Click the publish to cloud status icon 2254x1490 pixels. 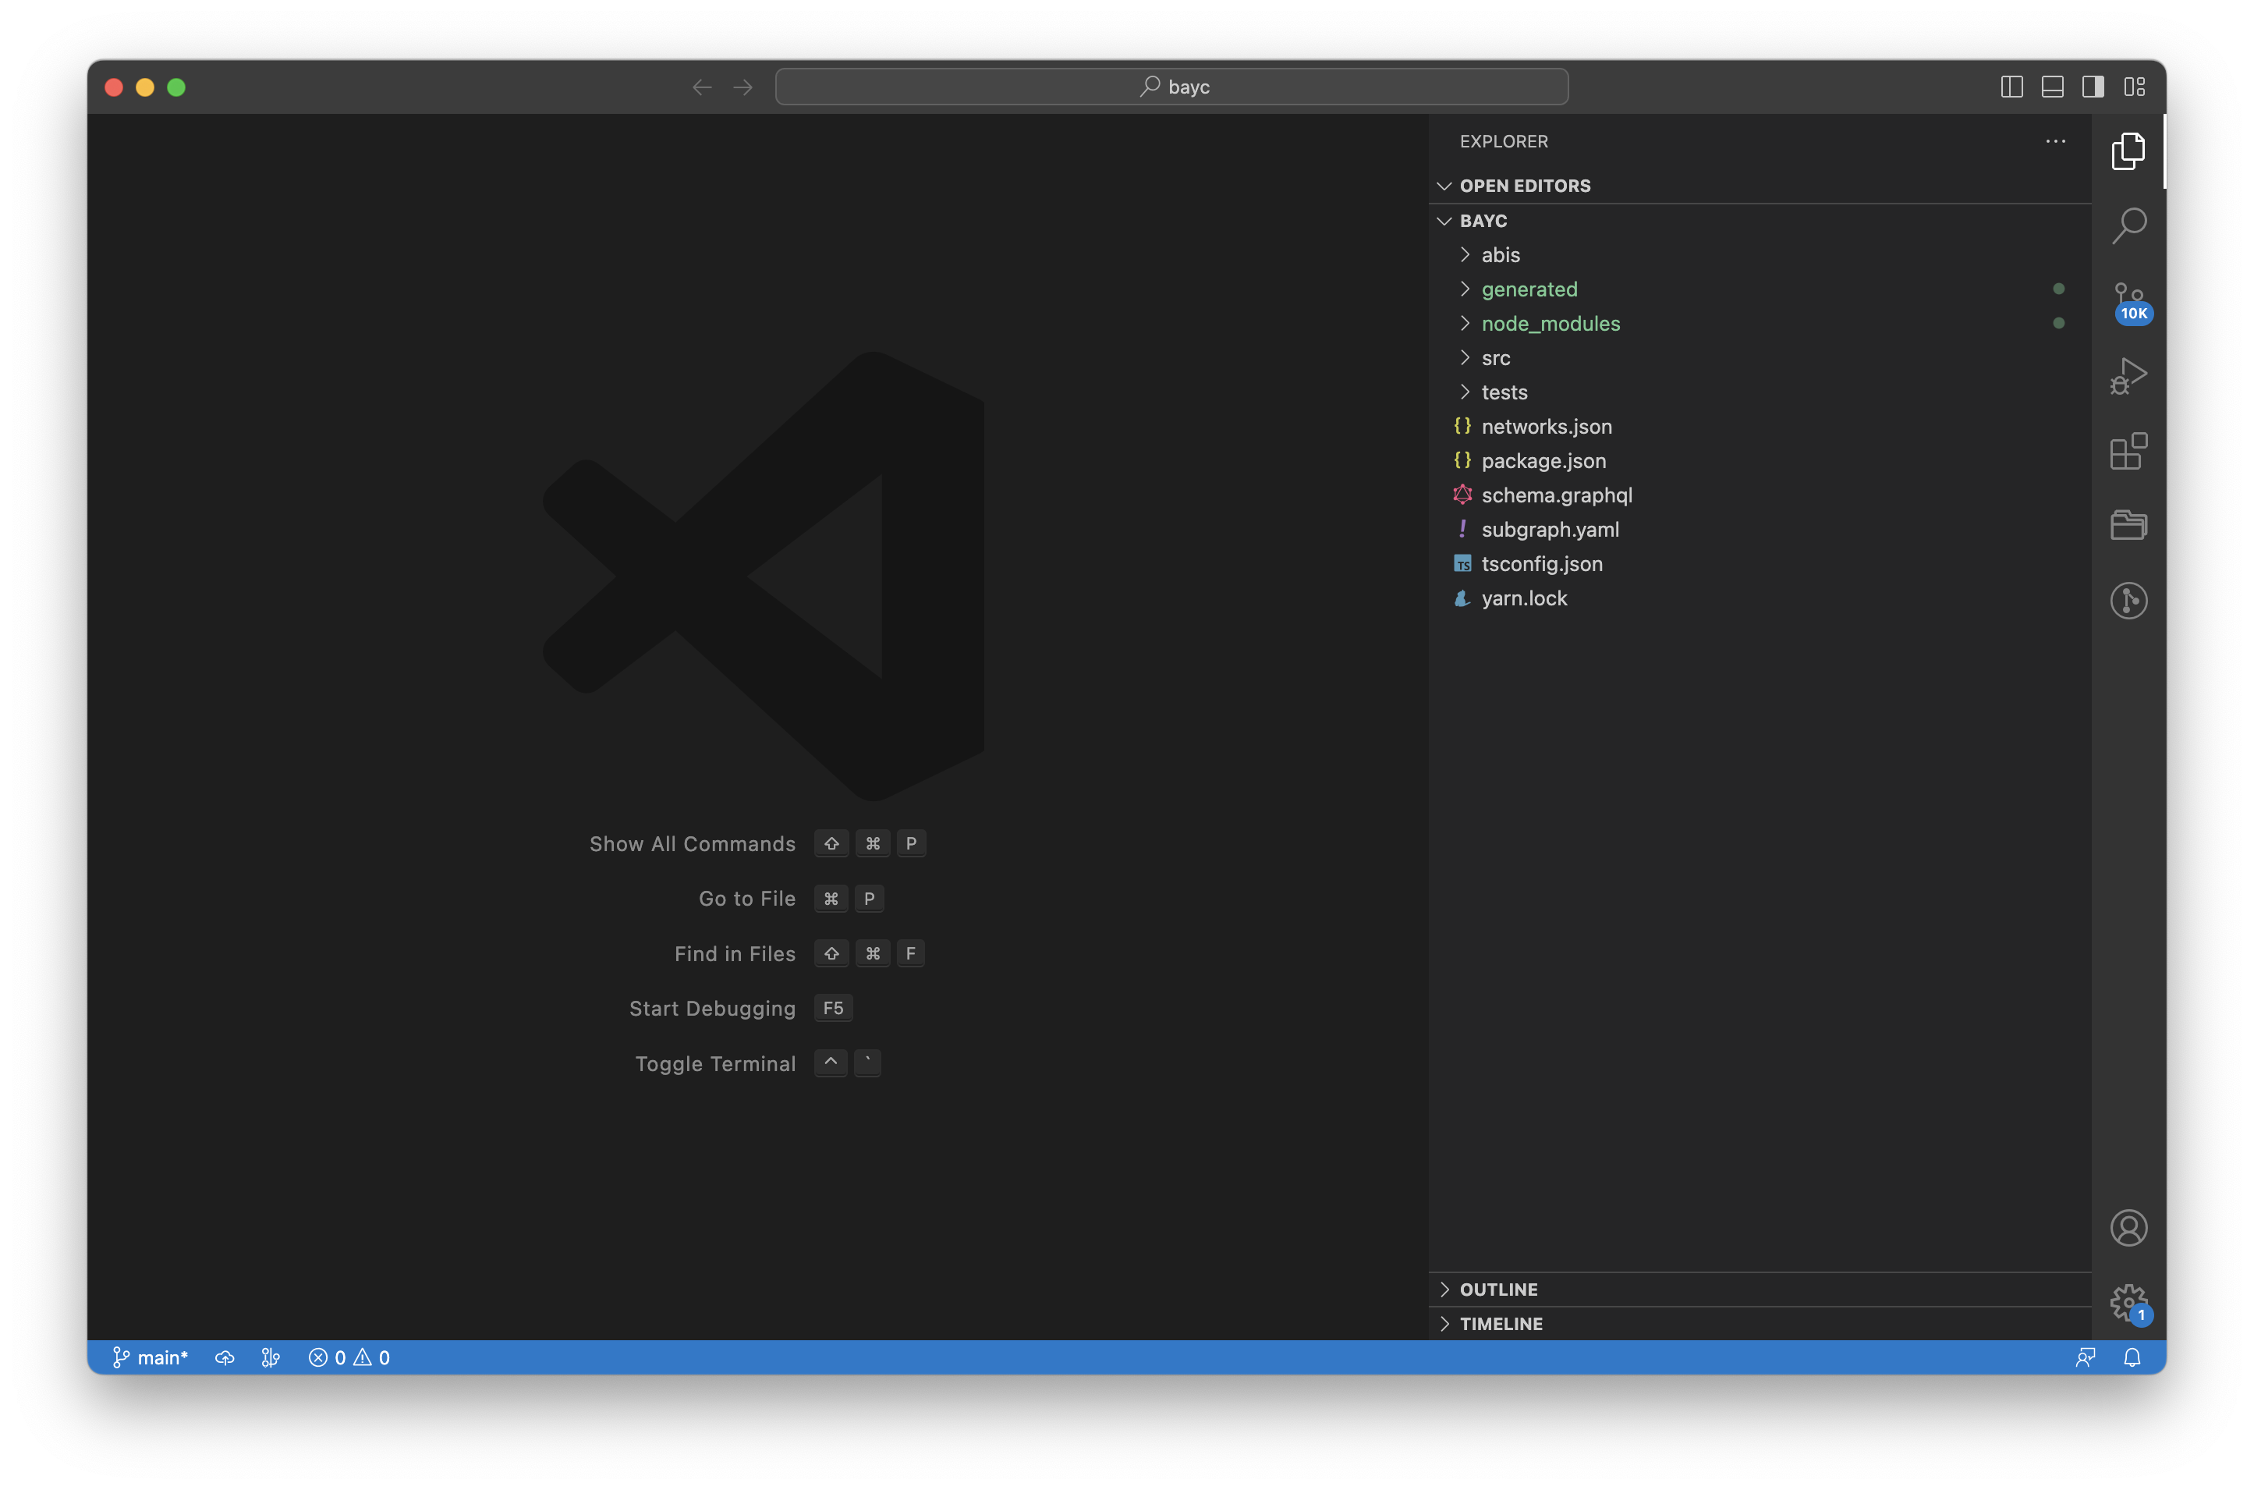[225, 1357]
